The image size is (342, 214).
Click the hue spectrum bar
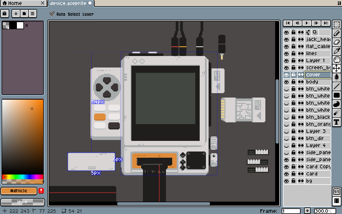(x=22, y=177)
